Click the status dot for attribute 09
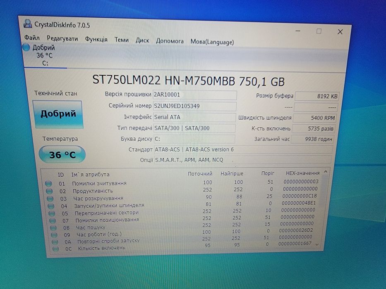This screenshot has height=289, width=386. pyautogui.click(x=54, y=235)
